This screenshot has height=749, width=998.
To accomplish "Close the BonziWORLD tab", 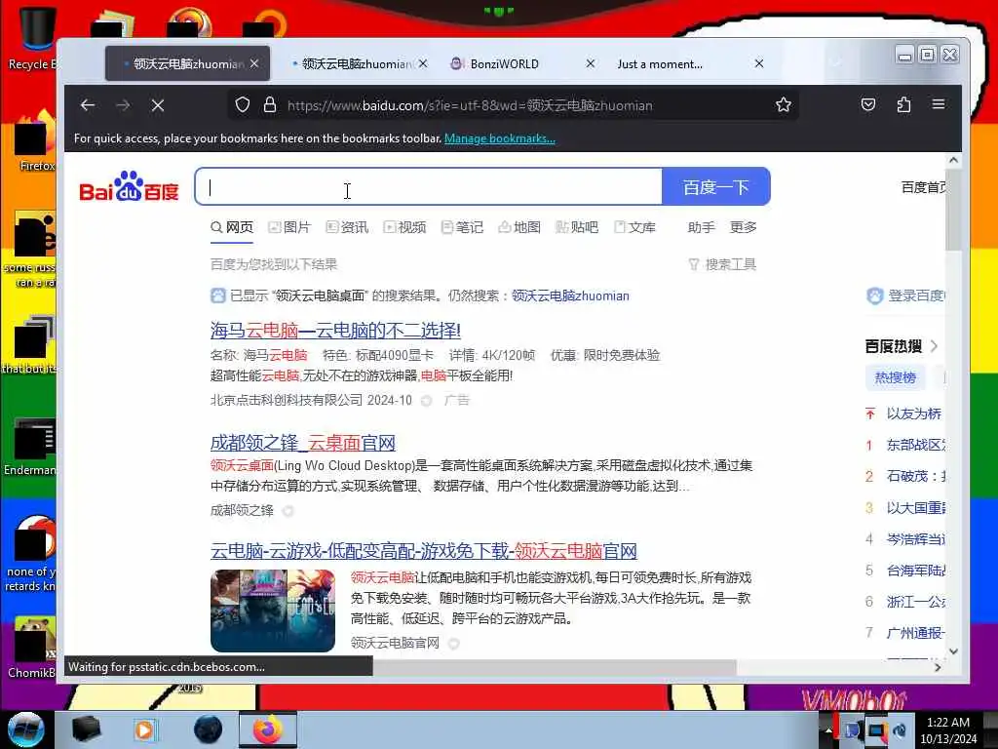I will (590, 63).
